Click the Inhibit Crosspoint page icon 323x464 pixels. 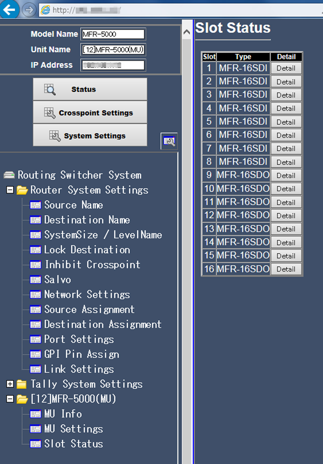coord(35,265)
